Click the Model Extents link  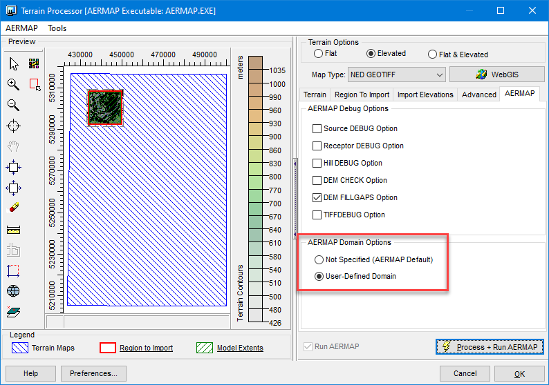240,348
